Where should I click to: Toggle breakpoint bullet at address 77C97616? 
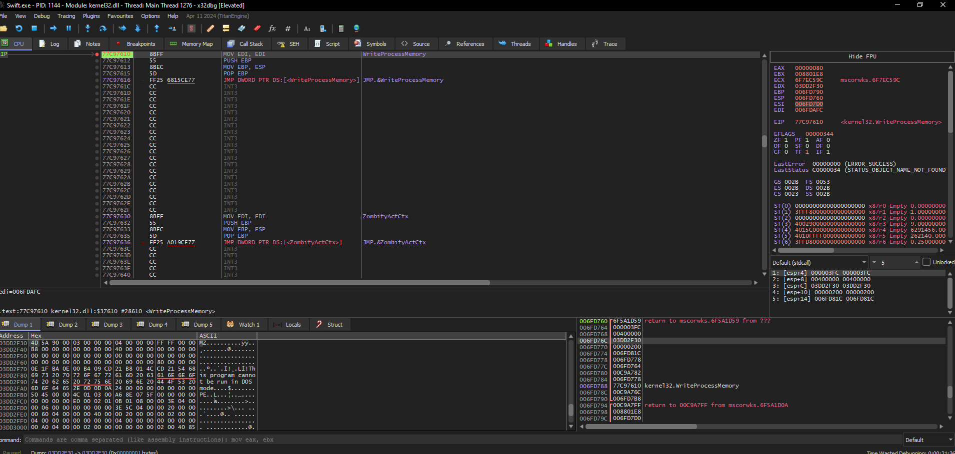(97, 80)
